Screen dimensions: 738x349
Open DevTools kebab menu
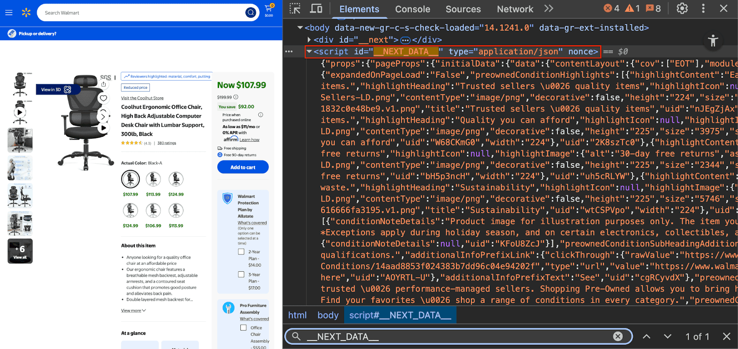(x=703, y=8)
